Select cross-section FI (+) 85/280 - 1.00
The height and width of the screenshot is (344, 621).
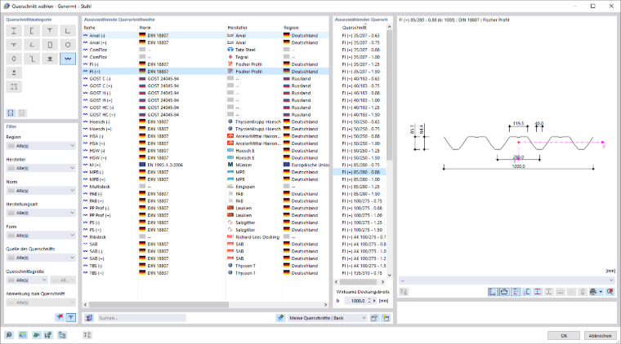tap(361, 179)
